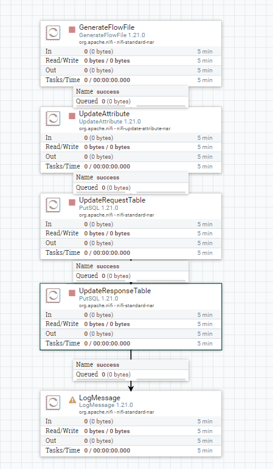Click the GenerateFlowFile processor icon
Image resolution: width=273 pixels, height=469 pixels.
pyautogui.click(x=53, y=33)
